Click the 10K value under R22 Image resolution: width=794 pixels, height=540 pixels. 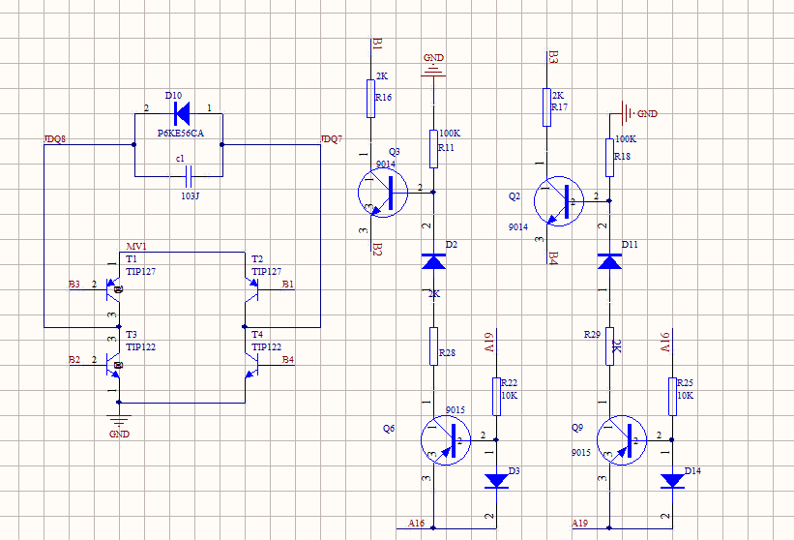point(510,396)
